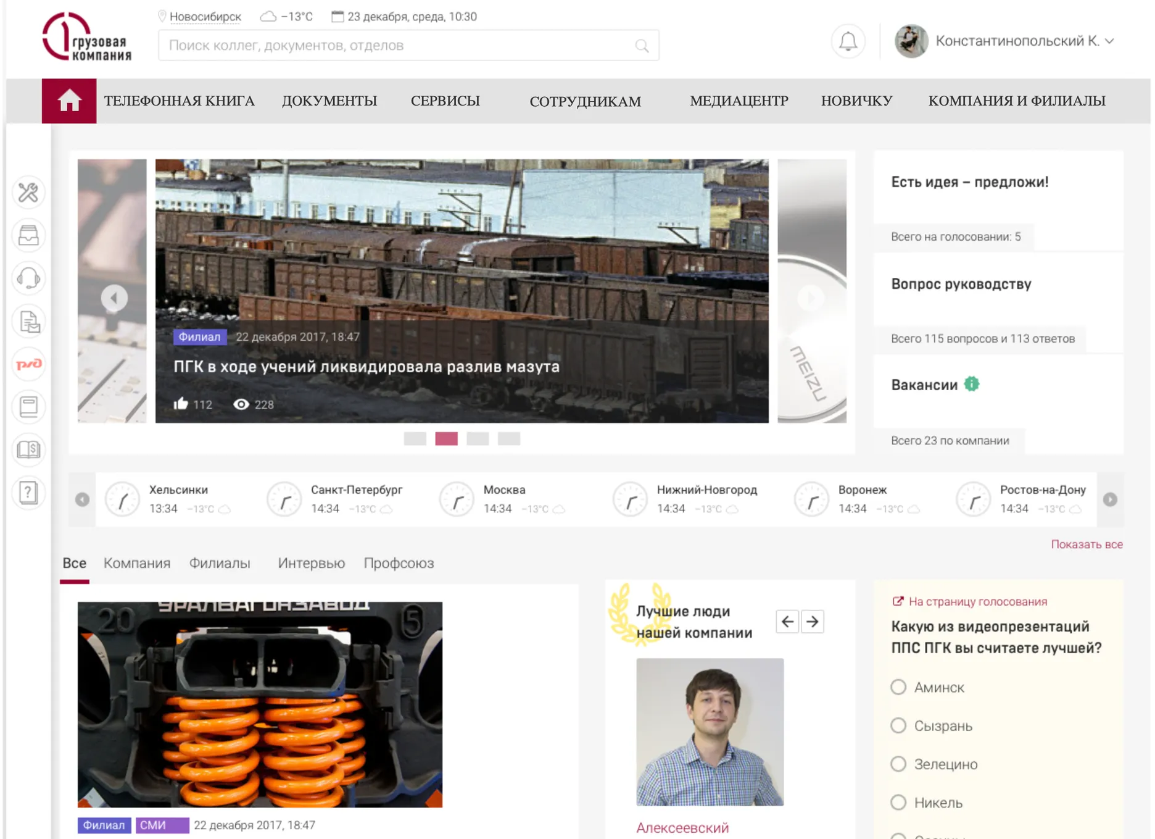
Task: Switch to Профсоюз news tab
Action: pos(399,563)
